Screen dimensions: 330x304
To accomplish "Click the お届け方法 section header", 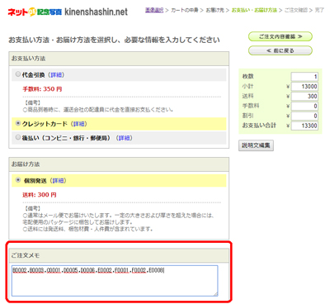I will tap(119, 164).
